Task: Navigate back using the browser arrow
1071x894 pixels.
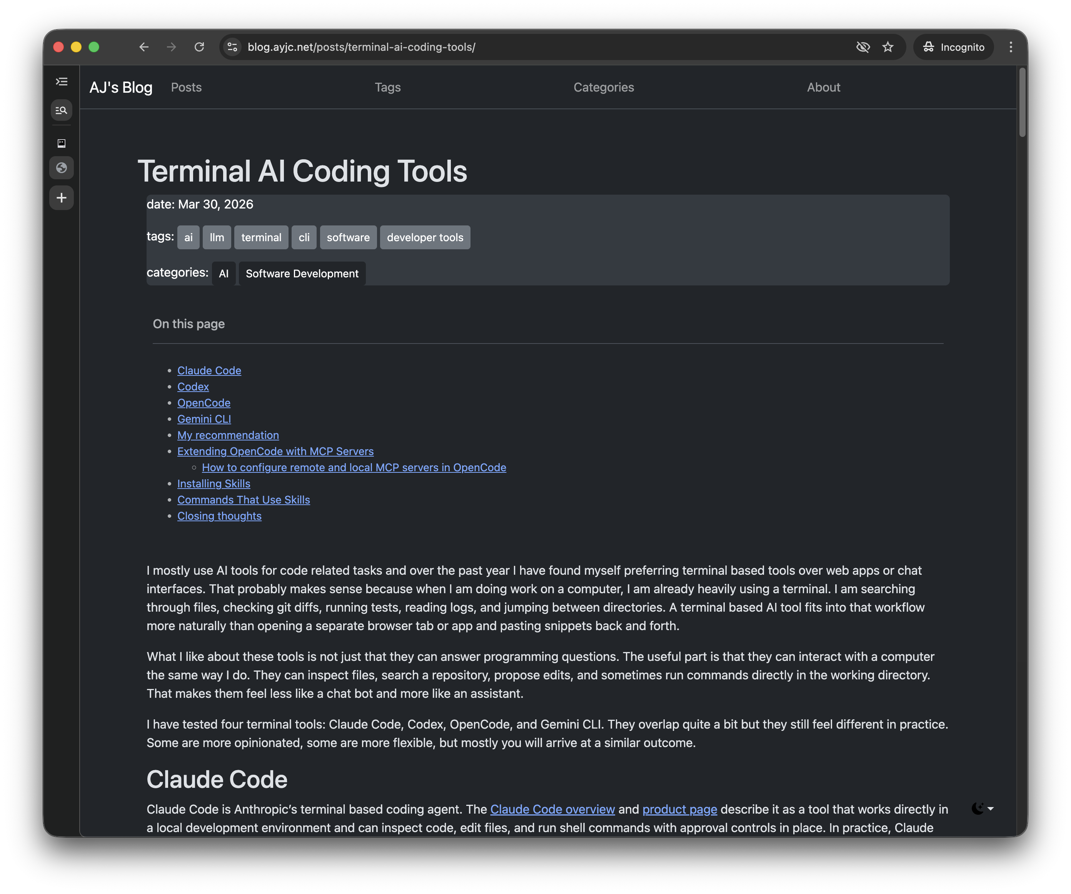Action: [144, 47]
